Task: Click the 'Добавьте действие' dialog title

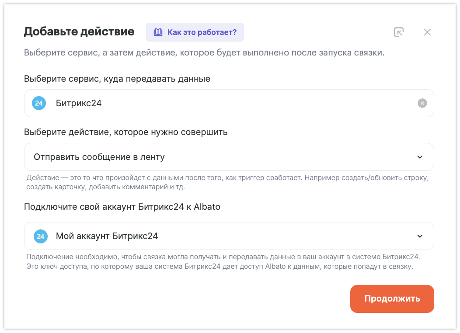Action: (79, 31)
